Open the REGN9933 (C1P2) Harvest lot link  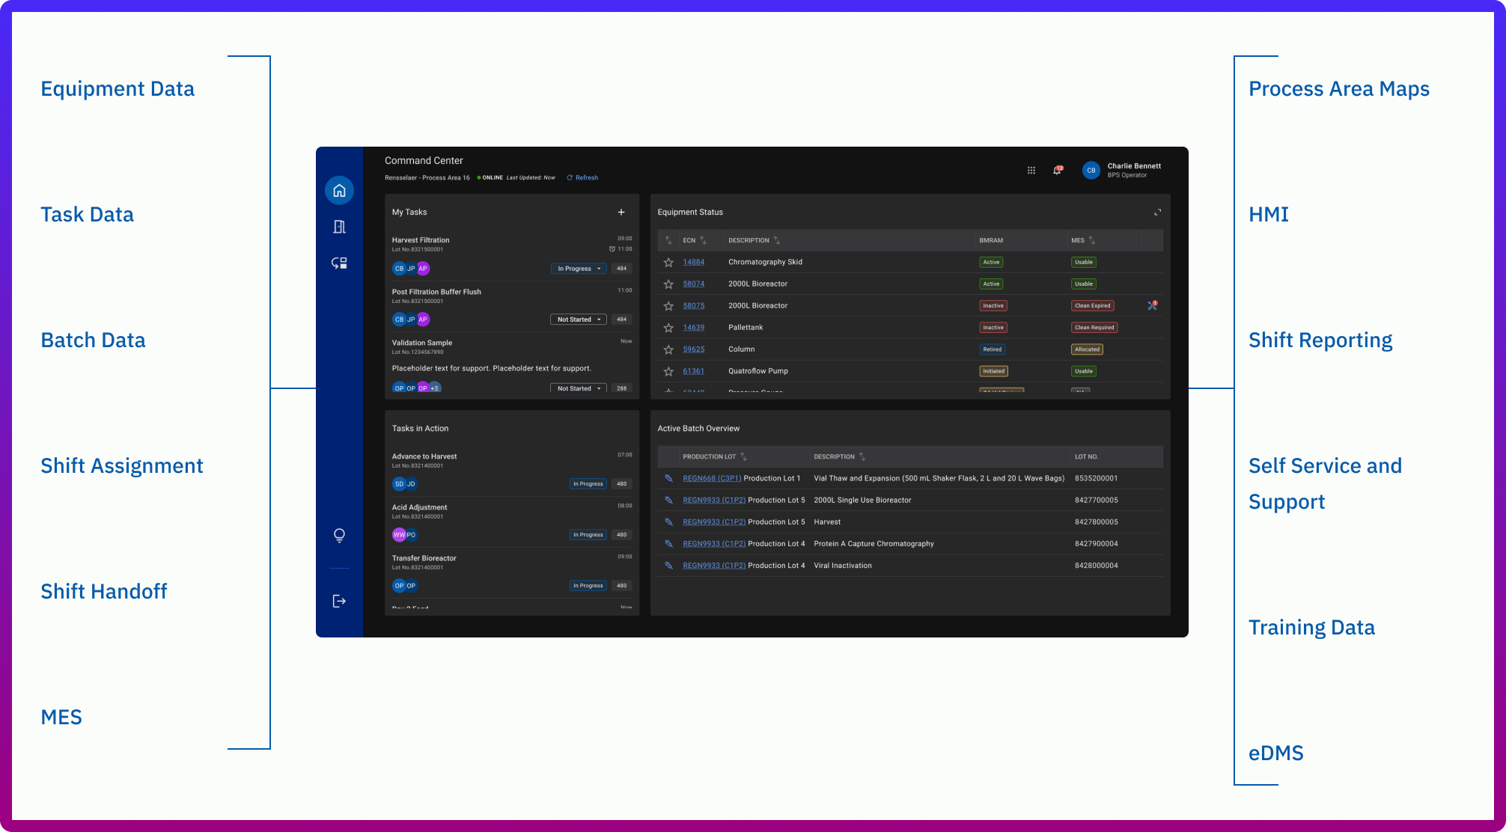click(x=714, y=521)
